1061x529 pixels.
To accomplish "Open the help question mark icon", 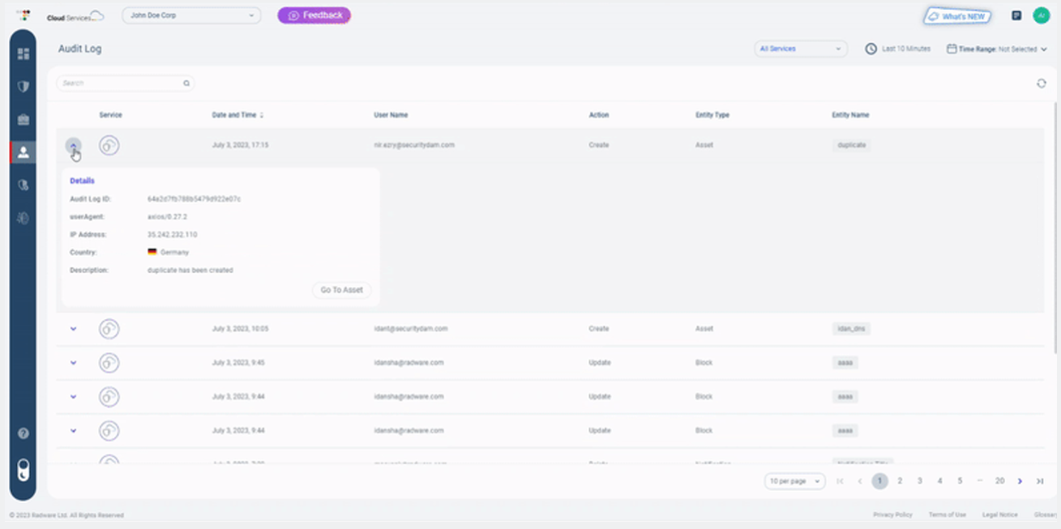I will [24, 433].
